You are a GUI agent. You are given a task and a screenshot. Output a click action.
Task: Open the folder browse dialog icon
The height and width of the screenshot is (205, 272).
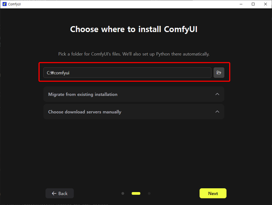tap(219, 73)
